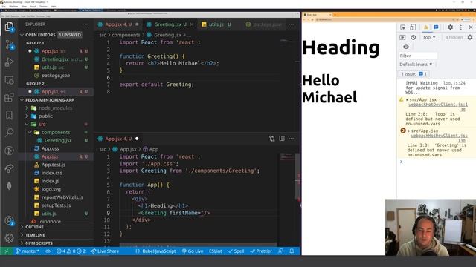The image size is (476, 267).
Task: Open the Run and Debug view
Action: click(x=9, y=62)
